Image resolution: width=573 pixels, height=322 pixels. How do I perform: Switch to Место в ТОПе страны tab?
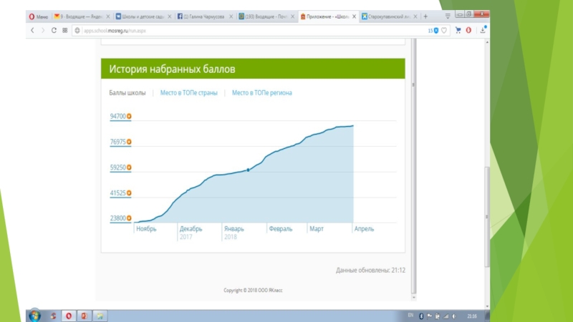[x=188, y=93]
